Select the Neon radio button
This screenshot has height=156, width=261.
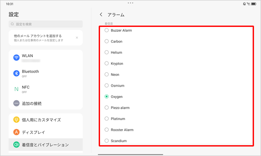107,75
